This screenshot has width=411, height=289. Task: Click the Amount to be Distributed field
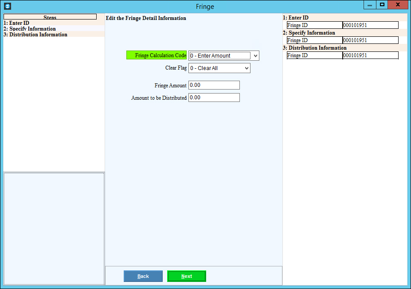pyautogui.click(x=214, y=98)
